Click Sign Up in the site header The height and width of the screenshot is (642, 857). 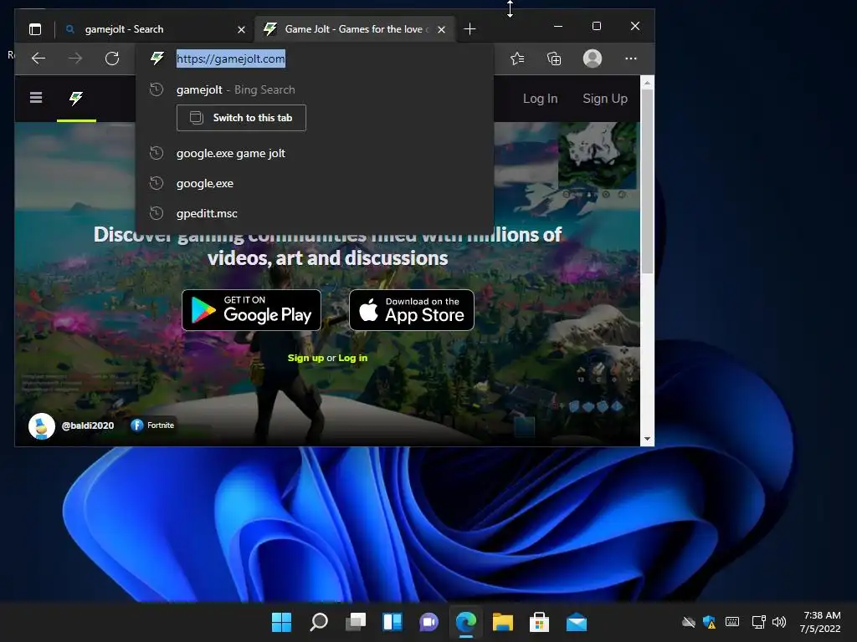(605, 99)
